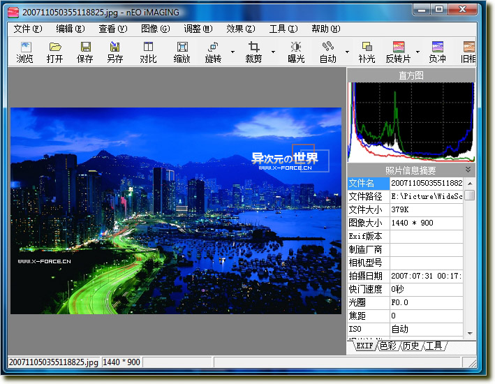Viewport: 495px width, 384px height.
Task: Click the Rotate (旋转) tool
Action: (x=213, y=52)
